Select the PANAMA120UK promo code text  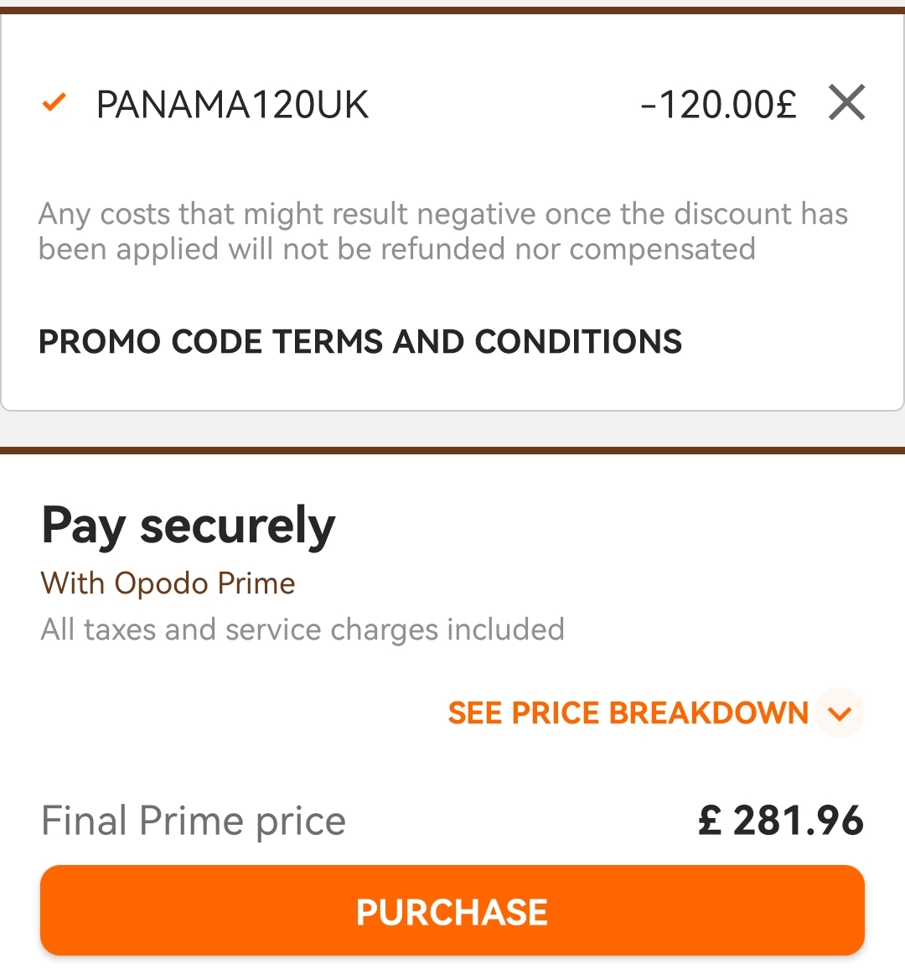click(232, 105)
